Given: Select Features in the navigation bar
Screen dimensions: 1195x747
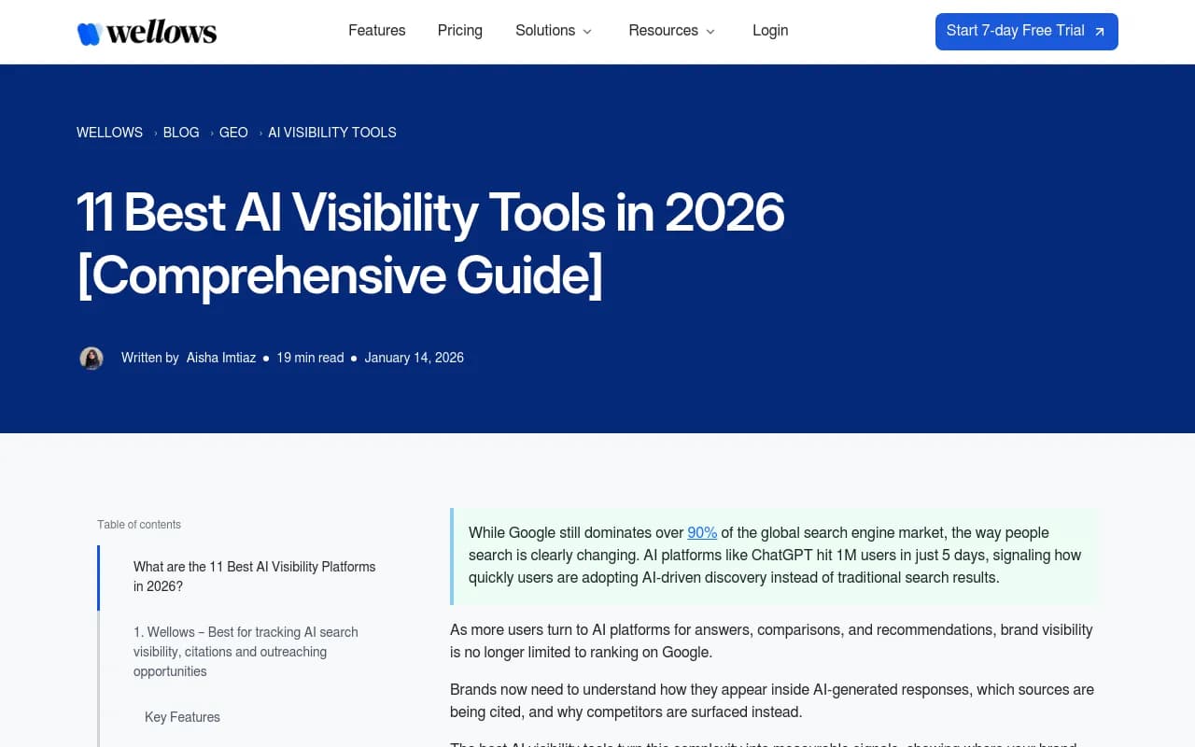Looking at the screenshot, I should point(376,31).
